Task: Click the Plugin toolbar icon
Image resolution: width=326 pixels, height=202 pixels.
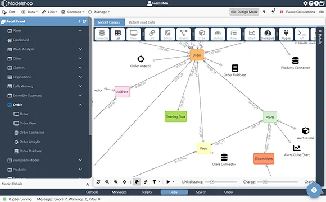Action: click(286, 34)
